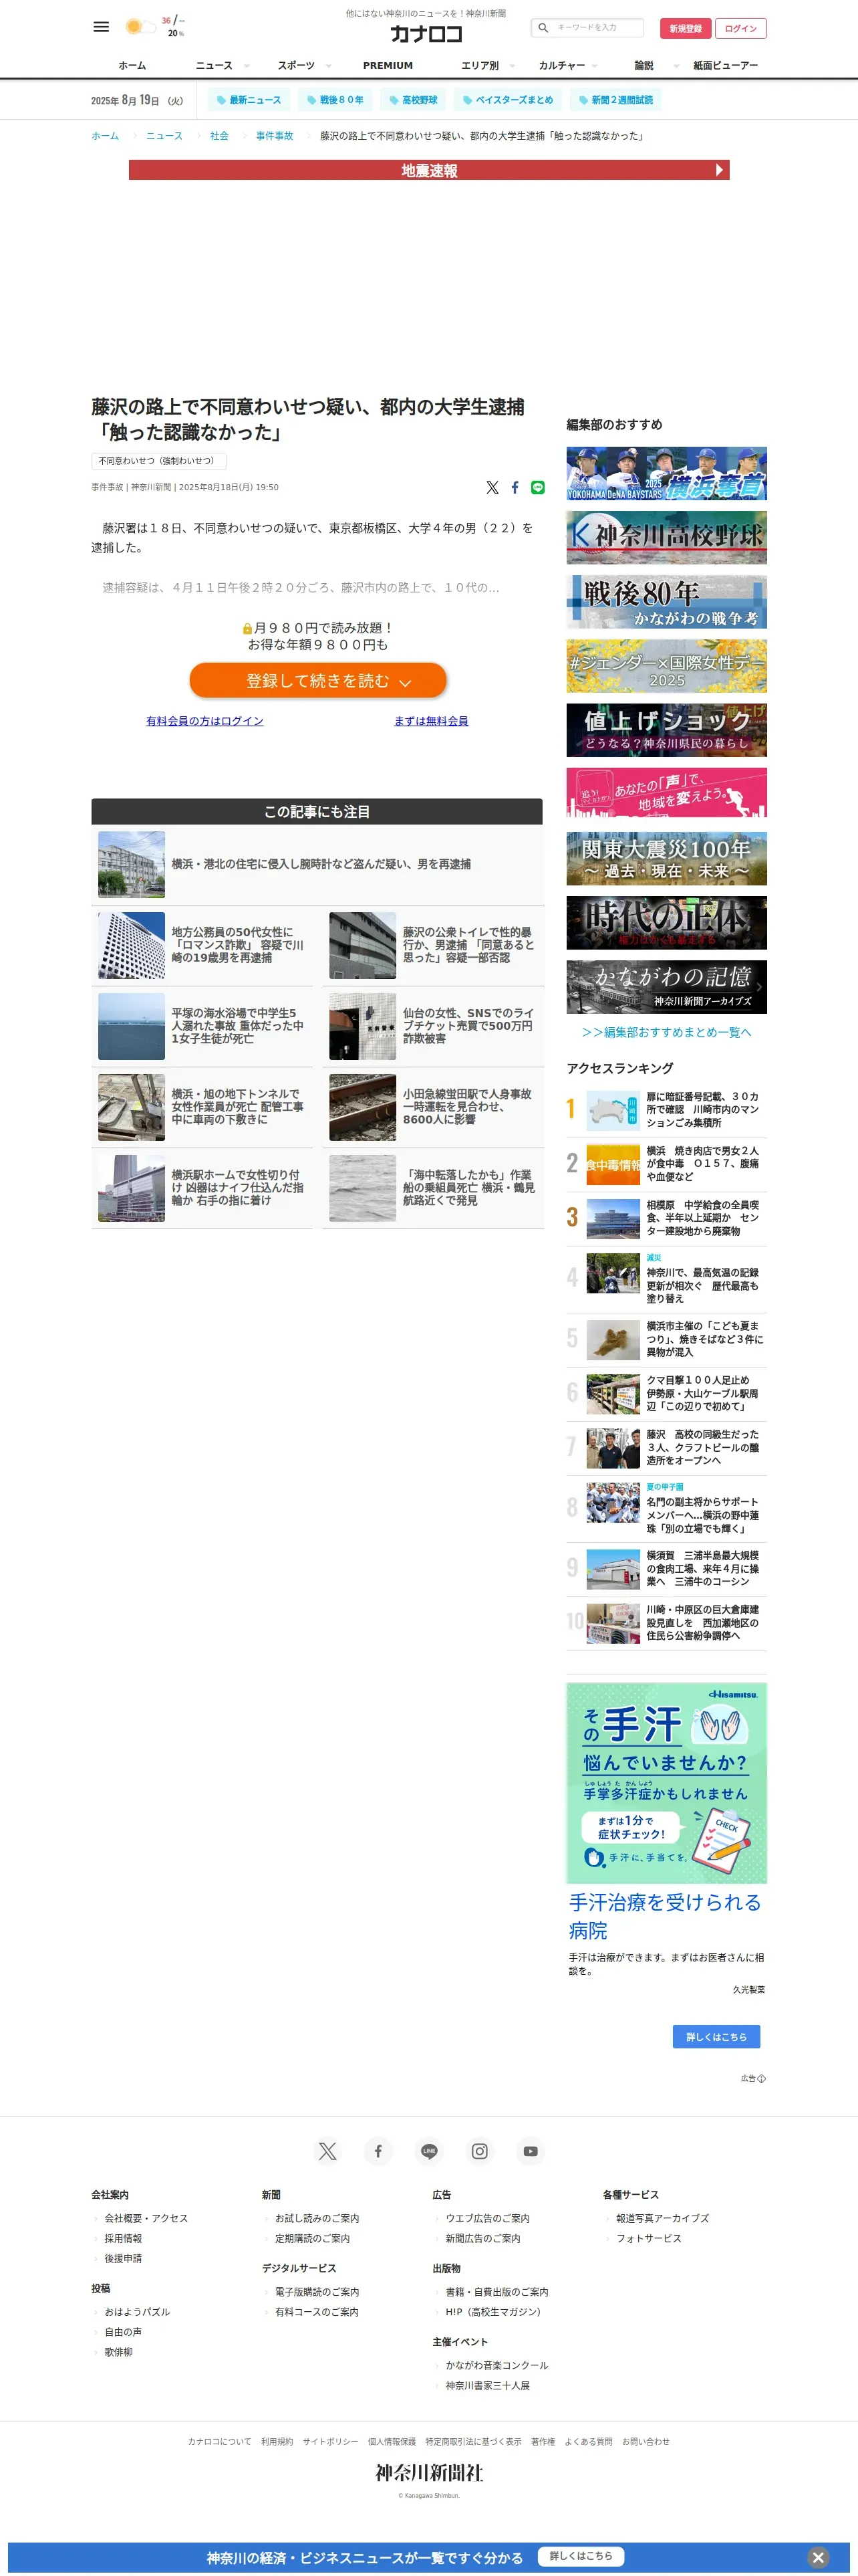Click 電子版購読のご案内 footer link
The height and width of the screenshot is (2576, 858).
pyautogui.click(x=317, y=2291)
